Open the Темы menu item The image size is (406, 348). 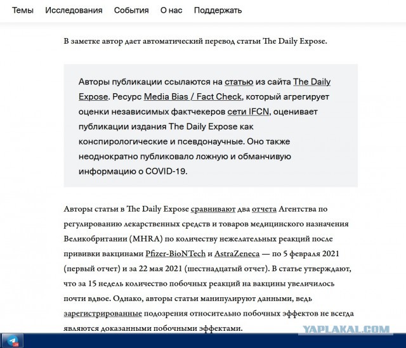pos(23,10)
